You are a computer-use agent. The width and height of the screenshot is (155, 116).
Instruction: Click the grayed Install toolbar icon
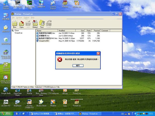(49, 24)
